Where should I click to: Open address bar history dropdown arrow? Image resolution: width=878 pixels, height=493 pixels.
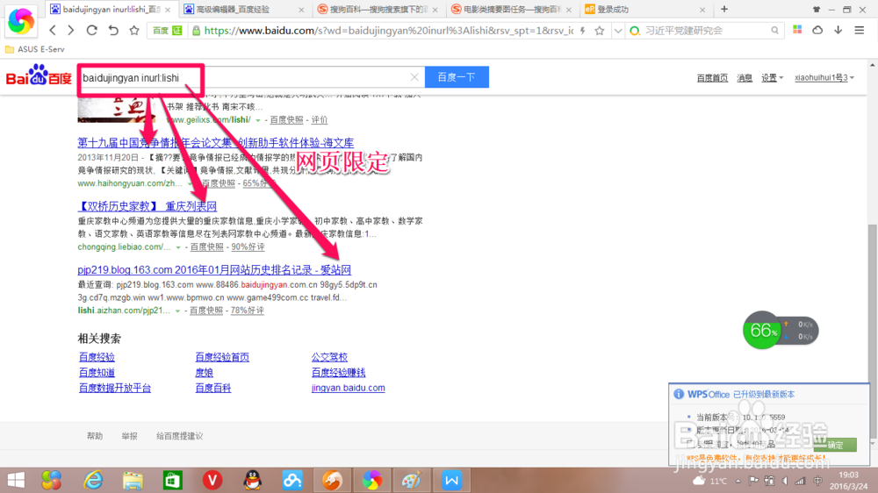[x=617, y=31]
